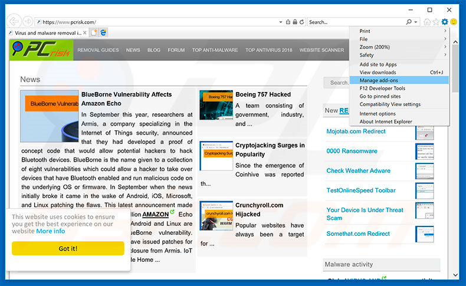The height and width of the screenshot is (286, 466).
Task: Open Mojotab.com Redirect link
Action: point(356,132)
